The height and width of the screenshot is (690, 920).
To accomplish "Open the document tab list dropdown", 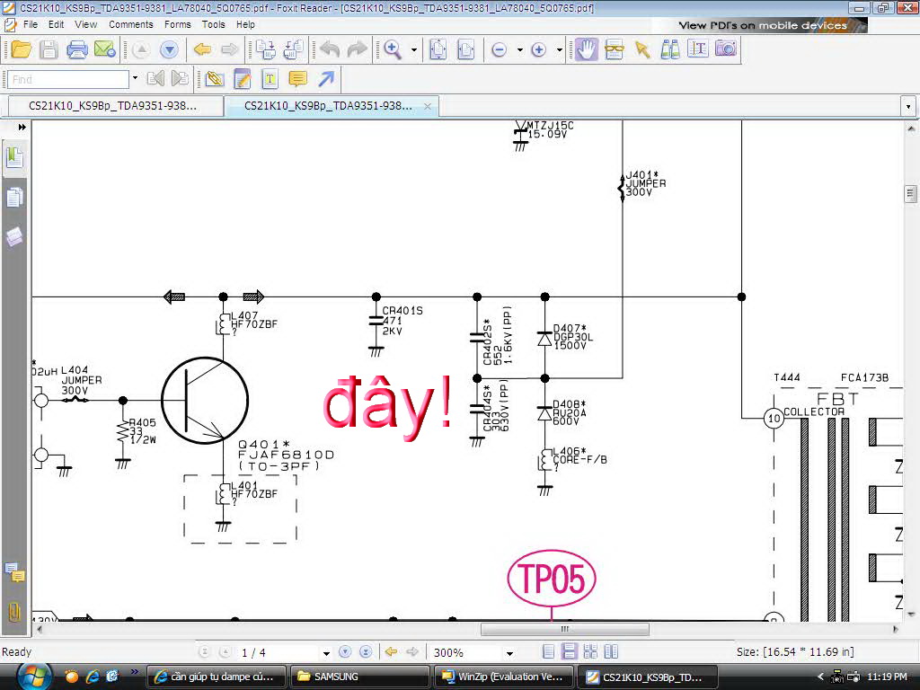I will click(x=908, y=107).
